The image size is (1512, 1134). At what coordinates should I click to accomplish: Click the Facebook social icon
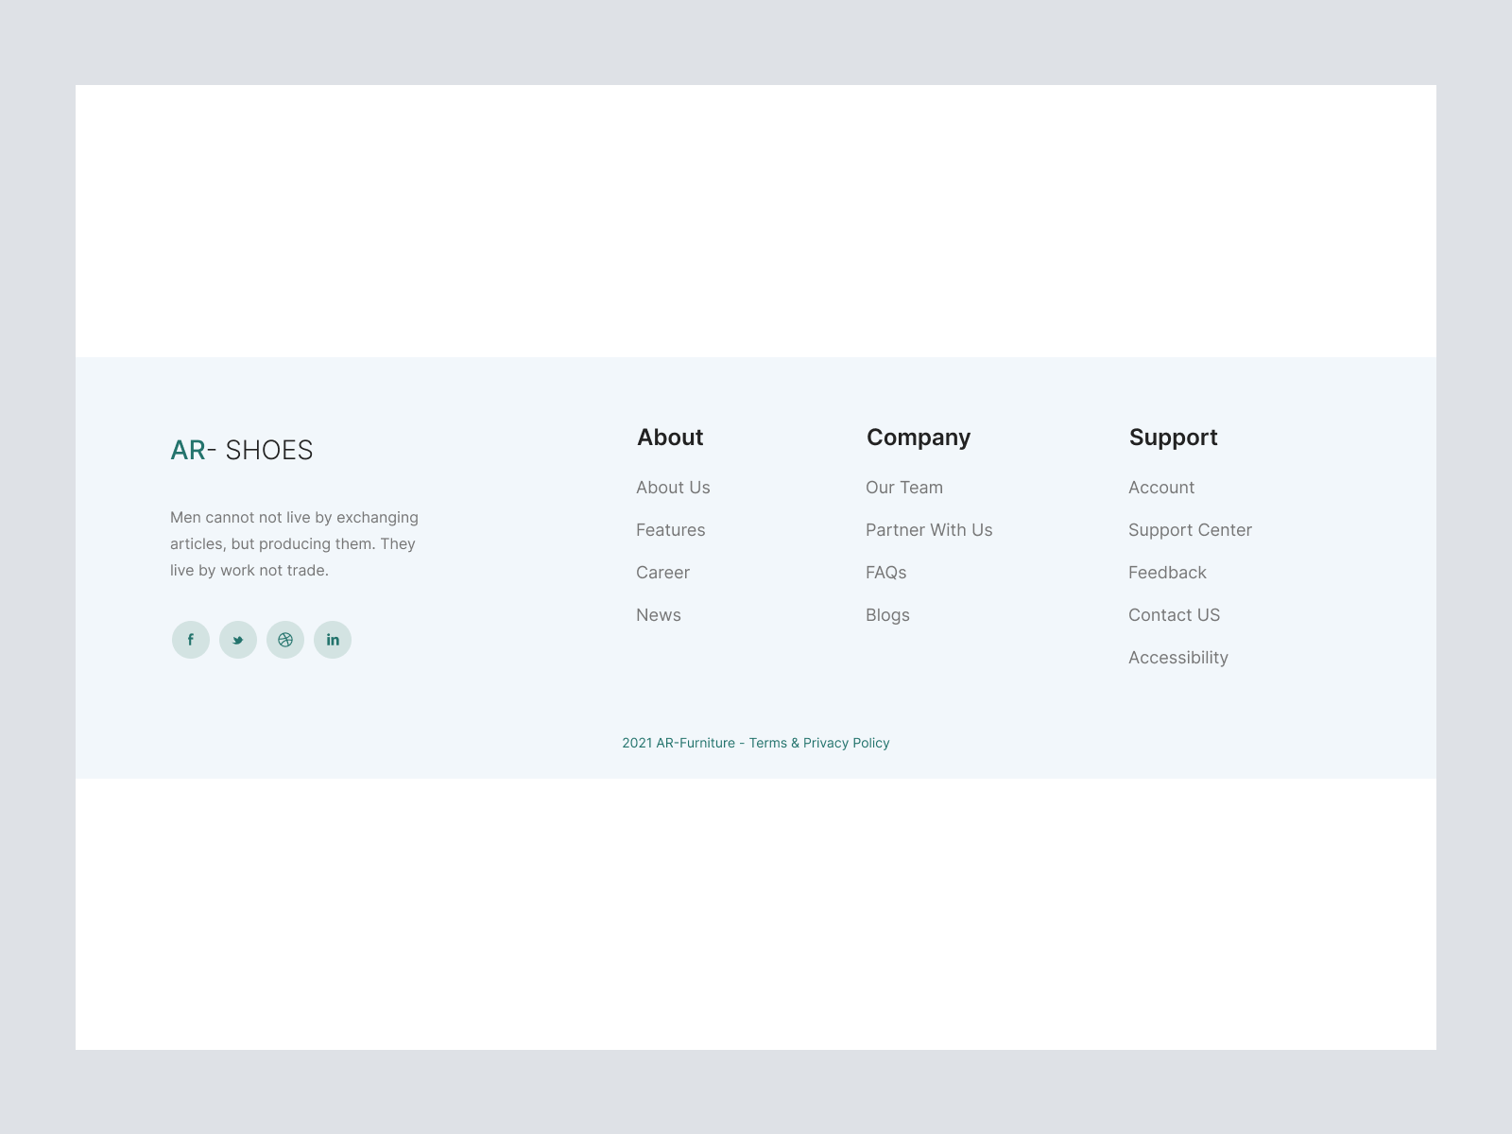click(x=191, y=640)
